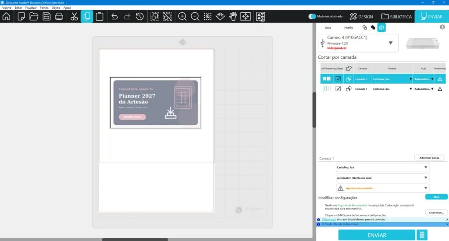Switch to the DESIGN tab
The width and height of the screenshot is (449, 241).
point(361,17)
